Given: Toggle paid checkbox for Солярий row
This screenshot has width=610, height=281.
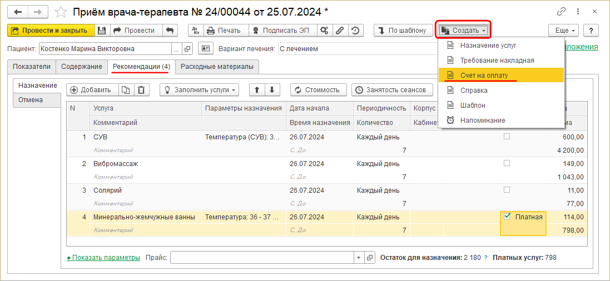Looking at the screenshot, I should pyautogui.click(x=507, y=190).
